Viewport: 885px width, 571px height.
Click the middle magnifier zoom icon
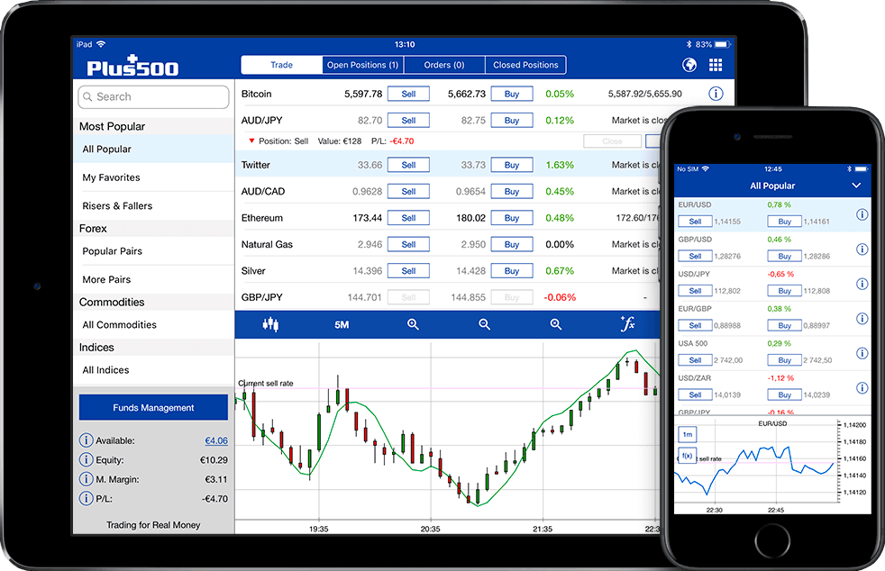coord(484,324)
